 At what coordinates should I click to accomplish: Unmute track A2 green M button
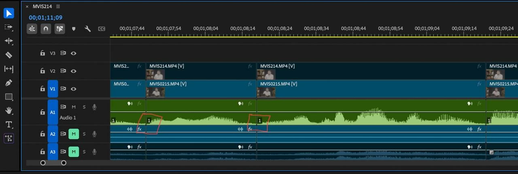point(74,134)
